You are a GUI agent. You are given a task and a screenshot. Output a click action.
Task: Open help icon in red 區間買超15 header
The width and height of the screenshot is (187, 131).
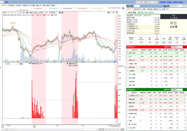pos(163,47)
